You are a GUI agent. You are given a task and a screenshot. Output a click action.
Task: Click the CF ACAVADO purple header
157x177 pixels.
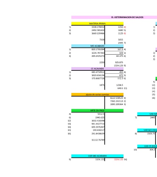click(97, 69)
